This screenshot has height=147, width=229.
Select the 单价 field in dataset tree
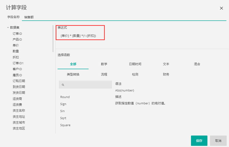pyautogui.click(x=16, y=45)
